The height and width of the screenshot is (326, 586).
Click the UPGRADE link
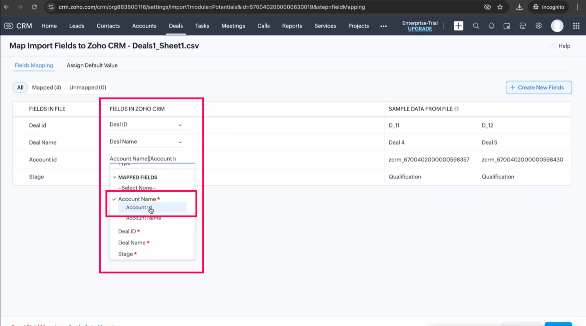coord(420,29)
